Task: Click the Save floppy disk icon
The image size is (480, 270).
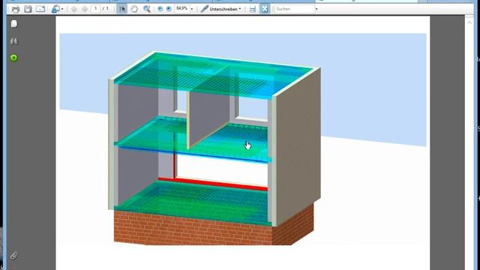Action: 28,9
